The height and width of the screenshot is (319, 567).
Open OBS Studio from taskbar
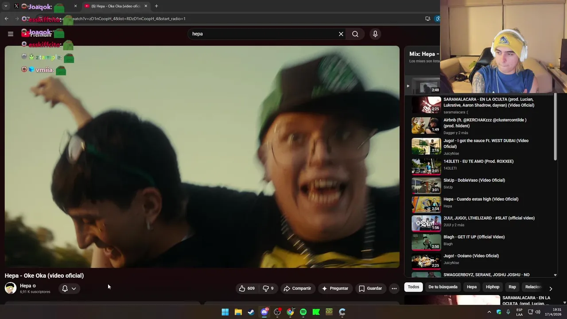point(277,312)
